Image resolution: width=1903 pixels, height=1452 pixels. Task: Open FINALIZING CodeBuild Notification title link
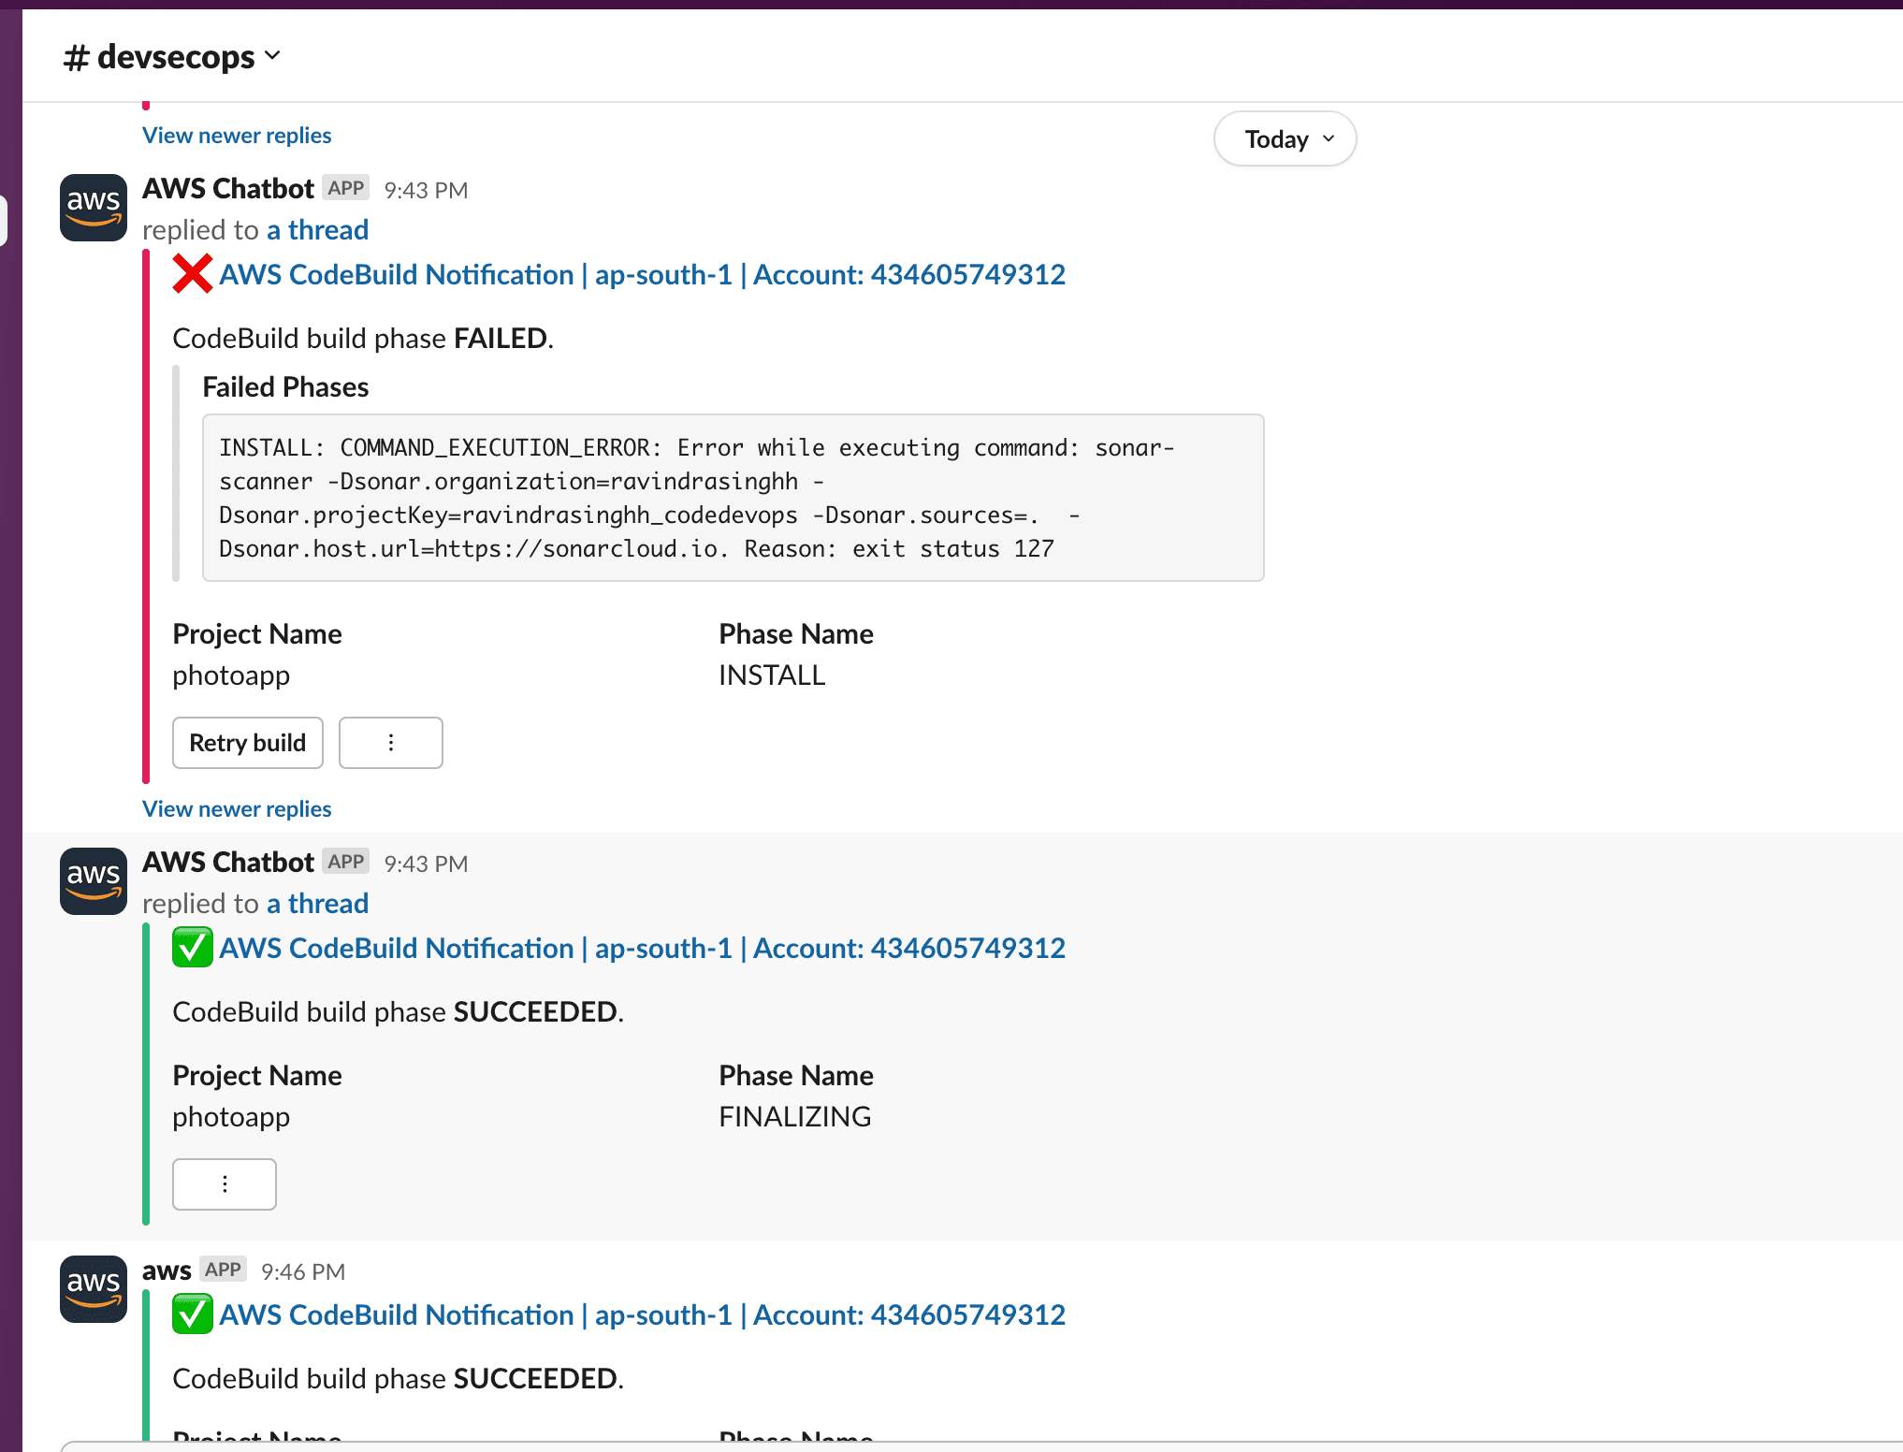pos(642,949)
